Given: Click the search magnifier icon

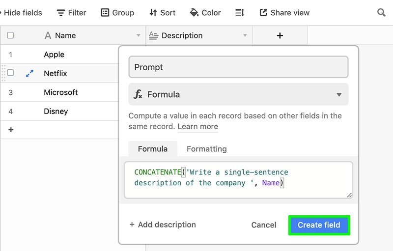Looking at the screenshot, I should point(381,12).
